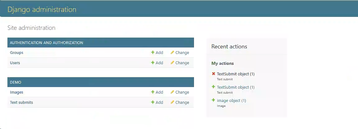Image resolution: width=358 pixels, height=129 pixels.
Task: Open the Demo app section header
Action: [x=16, y=82]
